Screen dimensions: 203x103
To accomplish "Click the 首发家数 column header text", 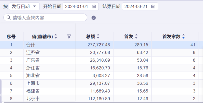I will pos(171,37).
